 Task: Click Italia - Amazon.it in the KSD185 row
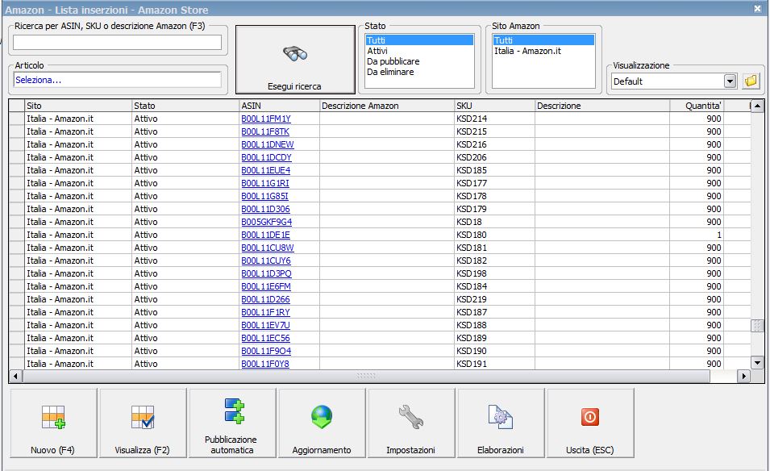[78, 170]
